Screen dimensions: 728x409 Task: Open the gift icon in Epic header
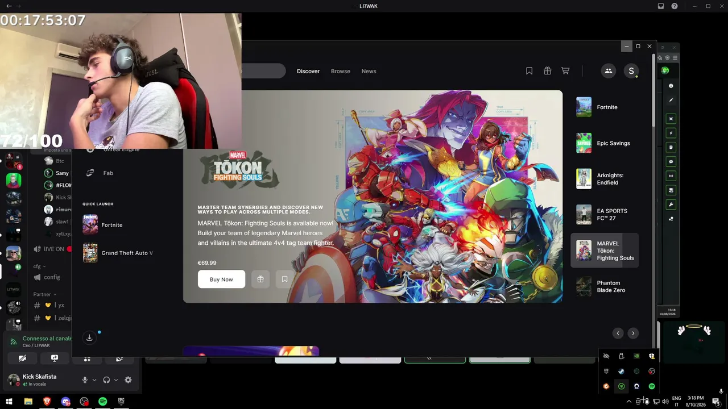[x=547, y=71]
